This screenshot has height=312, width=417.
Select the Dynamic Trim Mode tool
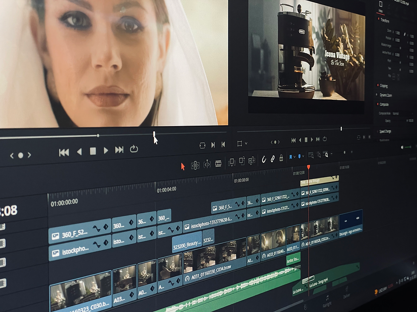(207, 165)
